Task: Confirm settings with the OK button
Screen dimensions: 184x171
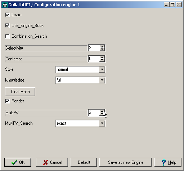Action: click(18, 162)
